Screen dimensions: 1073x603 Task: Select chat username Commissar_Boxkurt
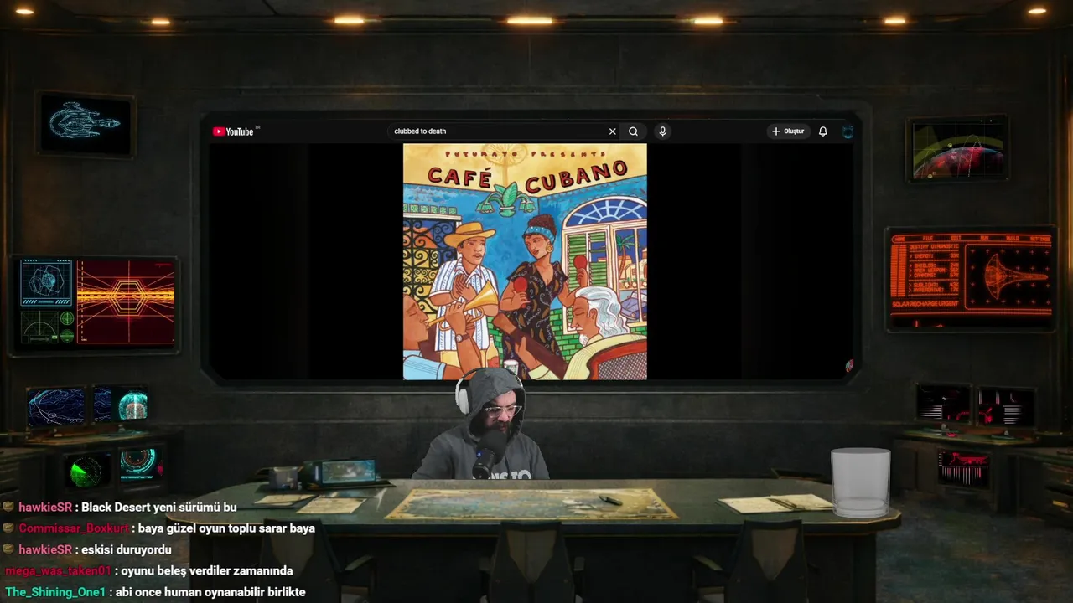tap(74, 528)
